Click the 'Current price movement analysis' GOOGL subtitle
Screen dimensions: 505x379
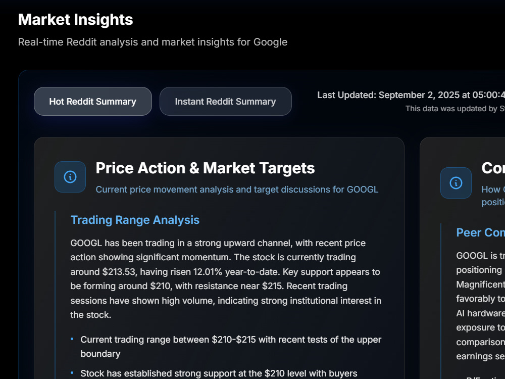point(237,189)
